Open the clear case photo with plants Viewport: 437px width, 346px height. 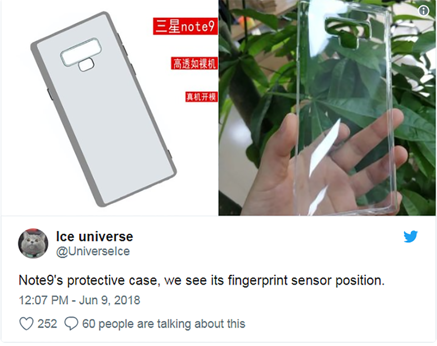tap(327, 108)
